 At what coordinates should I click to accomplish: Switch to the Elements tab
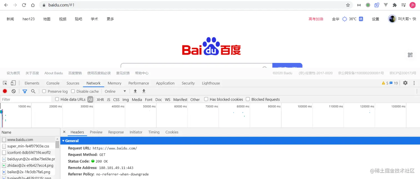[32, 83]
